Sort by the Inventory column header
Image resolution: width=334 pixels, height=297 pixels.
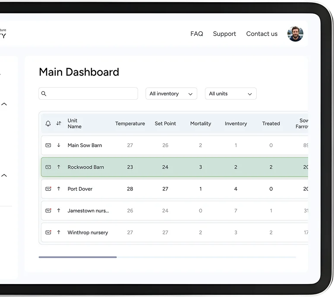tap(236, 123)
